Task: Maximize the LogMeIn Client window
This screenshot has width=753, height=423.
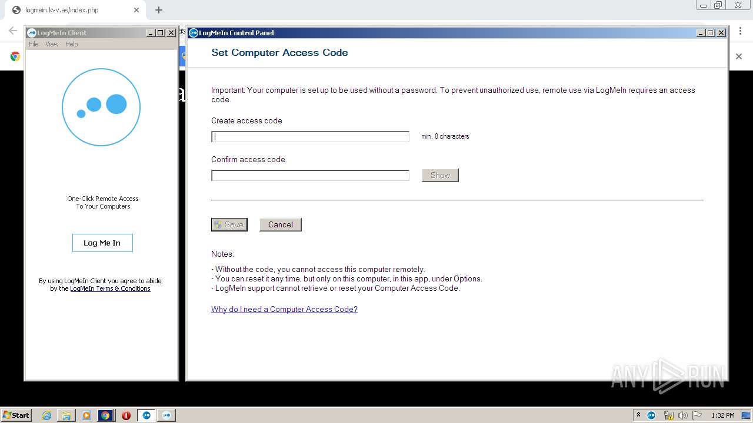Action: tap(160, 33)
